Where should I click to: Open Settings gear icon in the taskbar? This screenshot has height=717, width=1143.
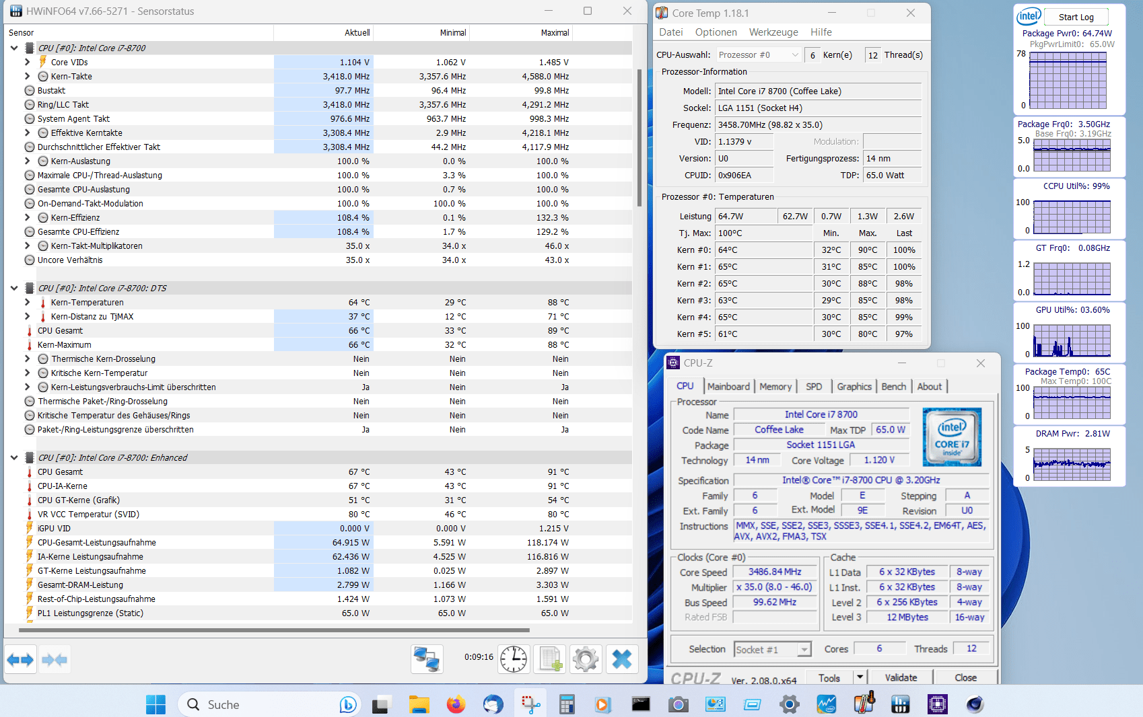coord(789,704)
